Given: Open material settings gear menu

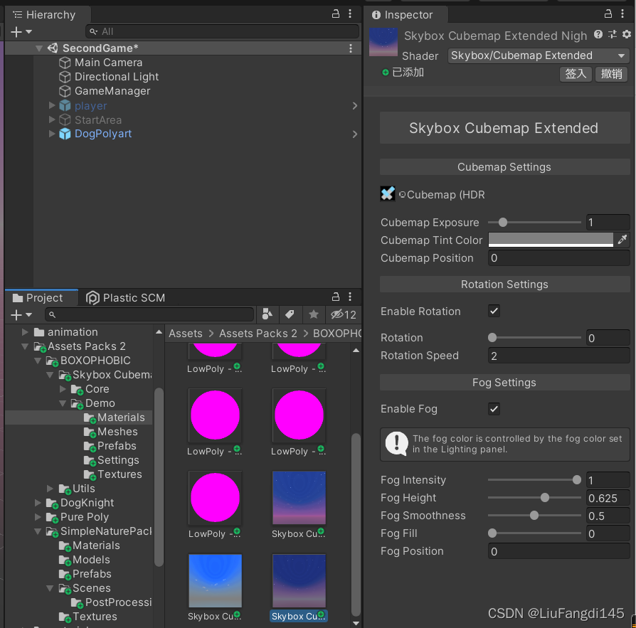Looking at the screenshot, I should (627, 34).
